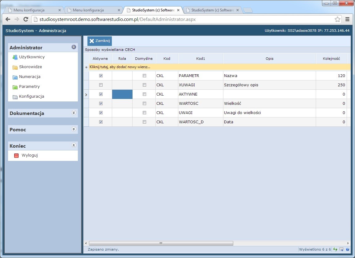This screenshot has height=258, width=355.
Task: Click the Numeracja blue folder icon
Action: 15,77
